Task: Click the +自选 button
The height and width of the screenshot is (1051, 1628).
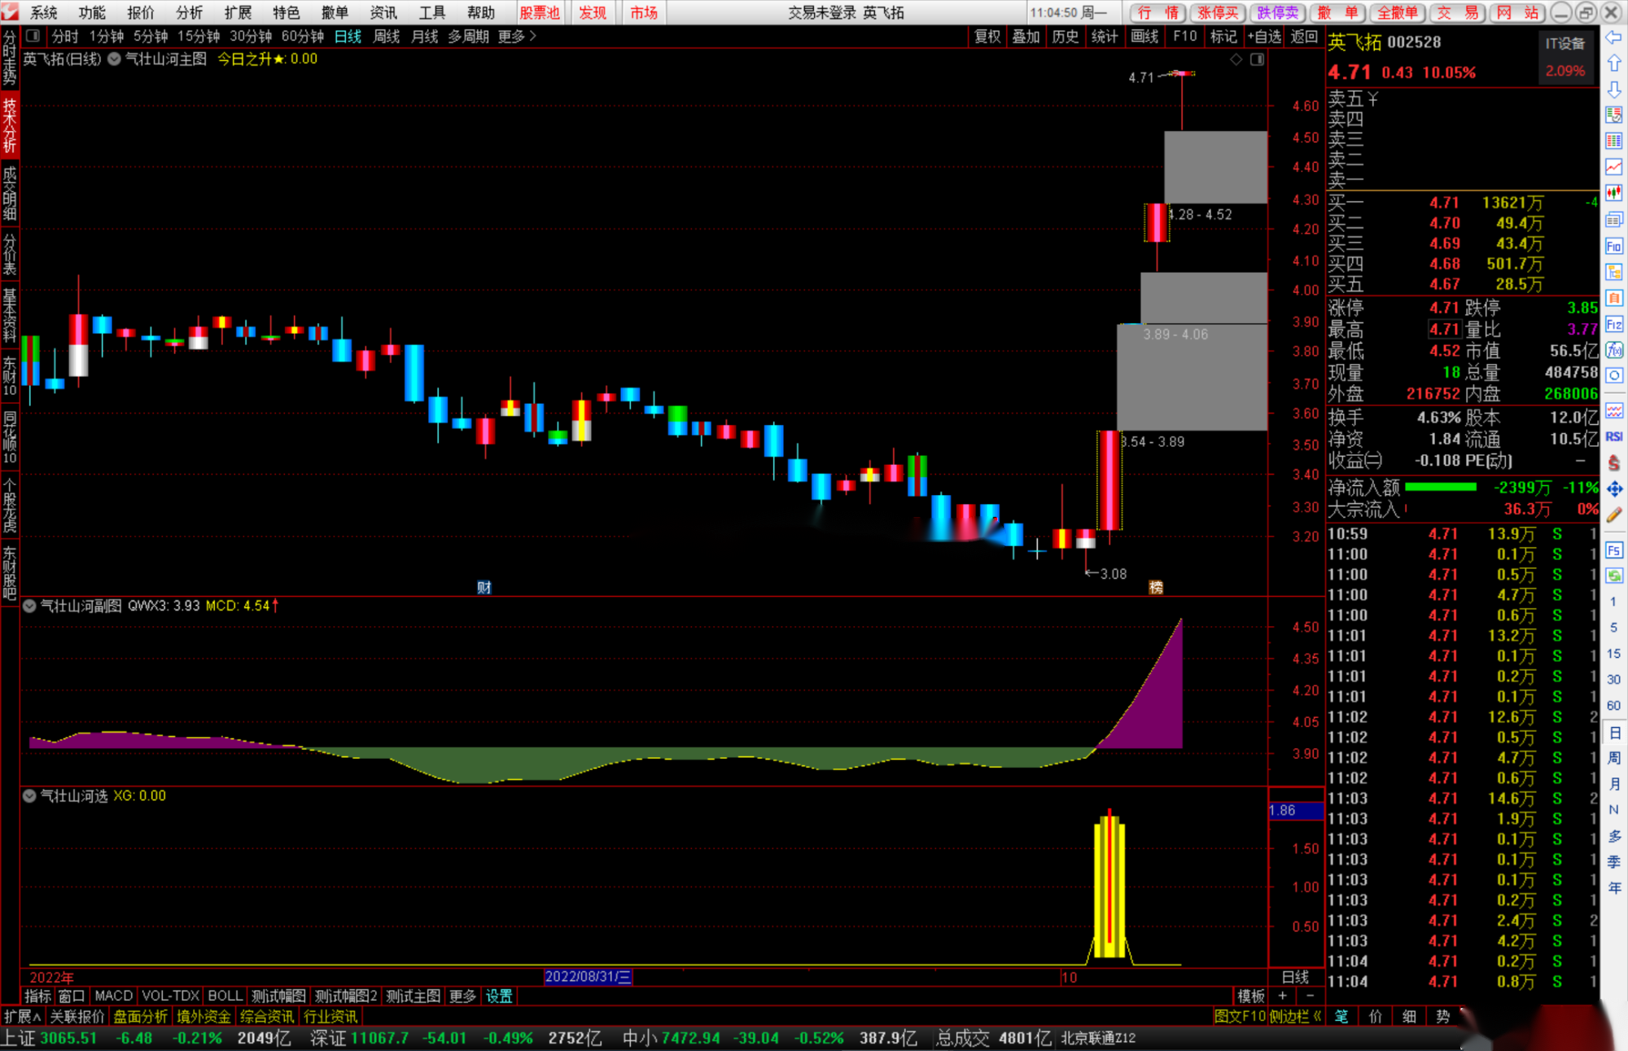Action: (x=1263, y=36)
